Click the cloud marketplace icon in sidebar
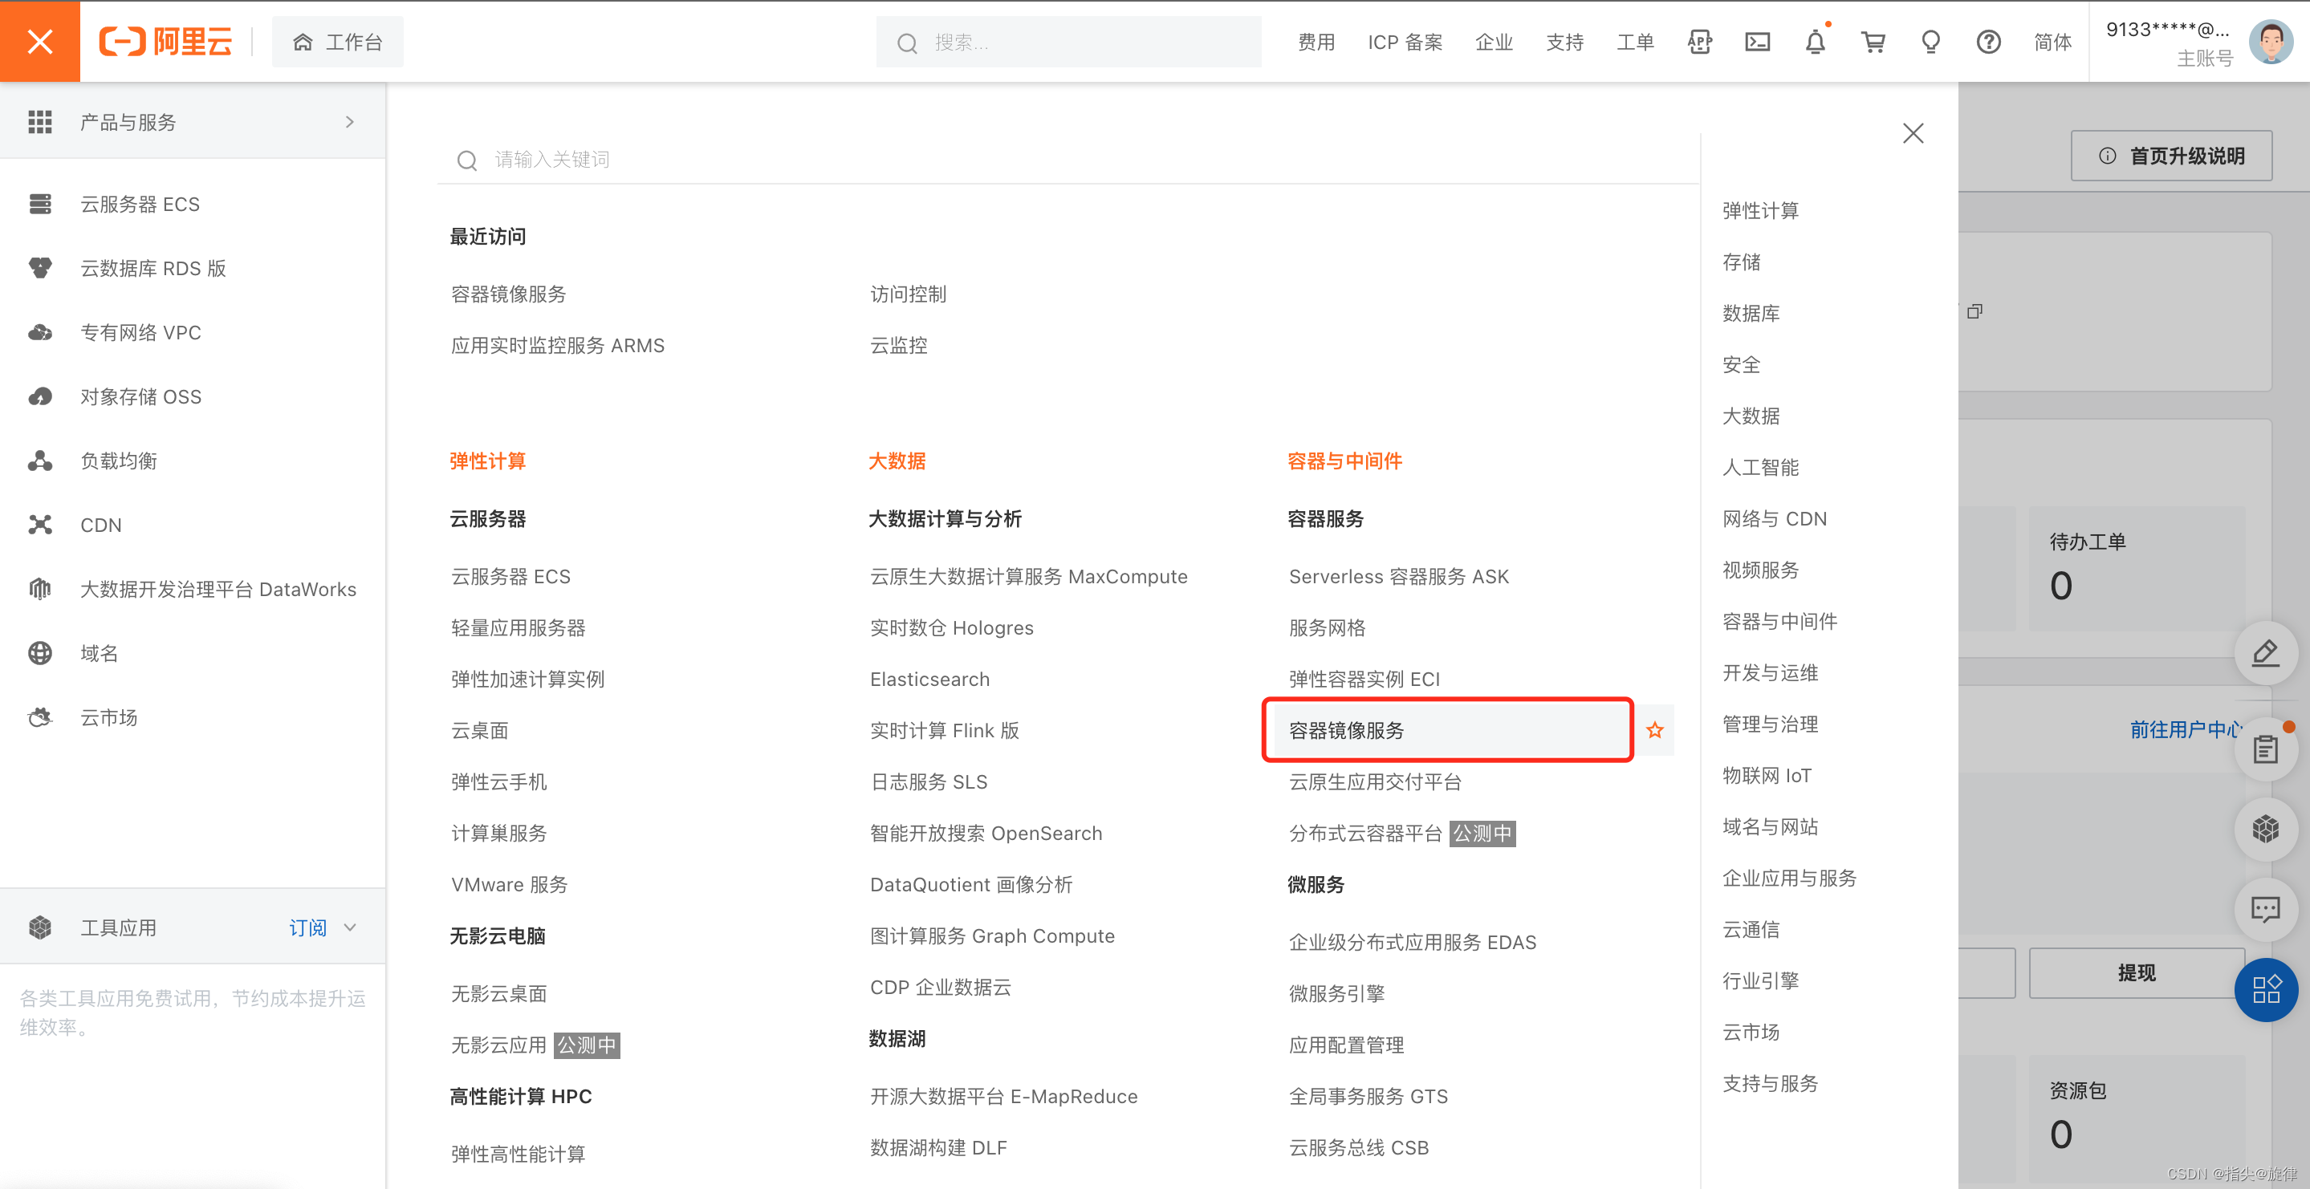 40,716
